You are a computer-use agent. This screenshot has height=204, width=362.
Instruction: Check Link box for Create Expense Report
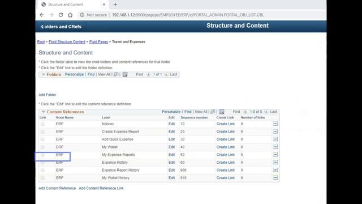coord(42,131)
